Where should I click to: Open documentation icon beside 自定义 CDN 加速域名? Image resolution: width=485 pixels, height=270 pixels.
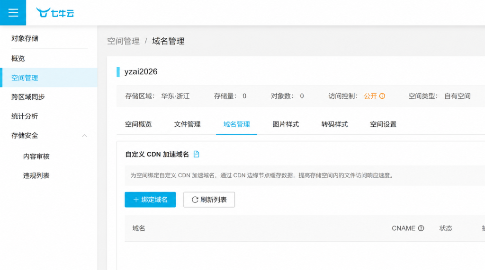197,154
